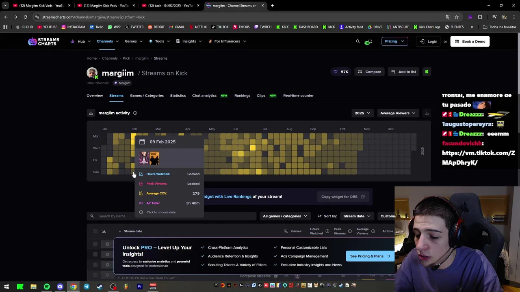Expand the Games menu
This screenshot has height=292, width=520.
(x=134, y=41)
